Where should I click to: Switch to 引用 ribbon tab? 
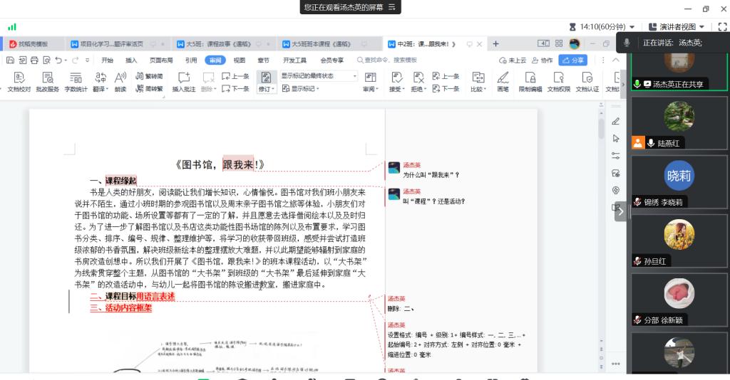[191, 60]
